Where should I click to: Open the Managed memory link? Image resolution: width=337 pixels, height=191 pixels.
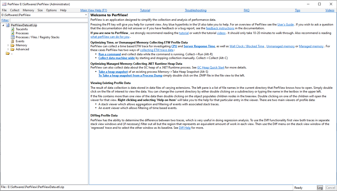pos(311,46)
